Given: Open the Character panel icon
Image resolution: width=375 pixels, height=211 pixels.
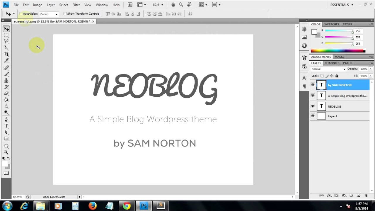Looking at the screenshot, I should (x=304, y=78).
